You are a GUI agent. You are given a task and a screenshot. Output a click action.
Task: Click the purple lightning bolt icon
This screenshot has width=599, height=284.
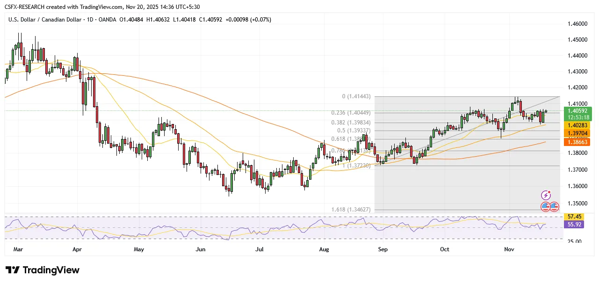point(546,195)
